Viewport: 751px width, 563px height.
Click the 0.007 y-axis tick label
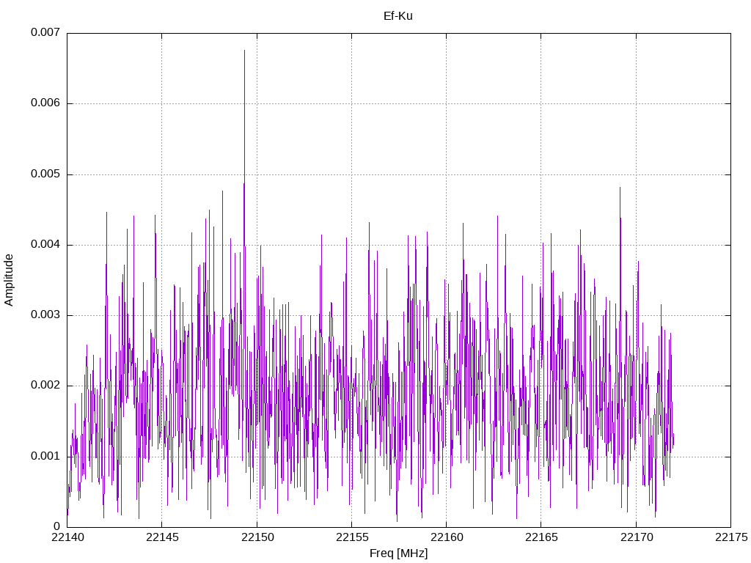[45, 32]
